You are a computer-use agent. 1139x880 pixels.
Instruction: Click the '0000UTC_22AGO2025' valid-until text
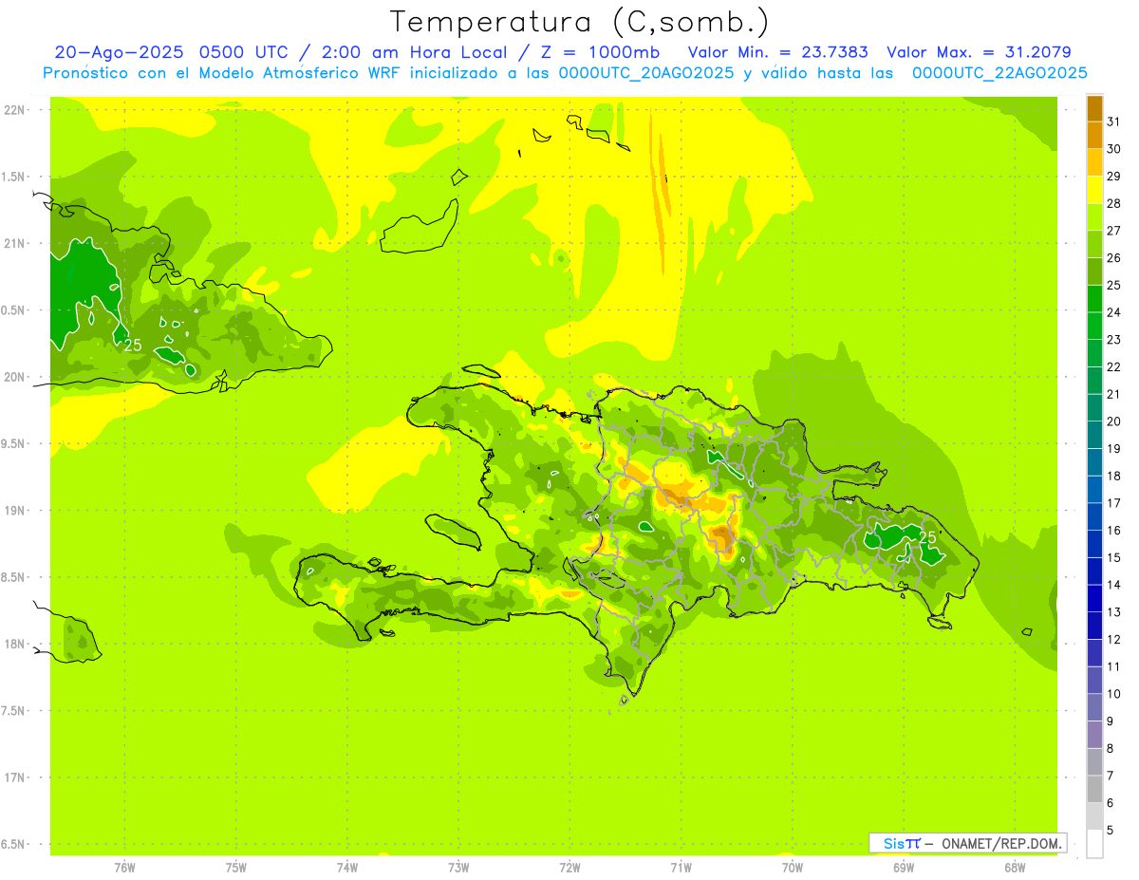[999, 73]
